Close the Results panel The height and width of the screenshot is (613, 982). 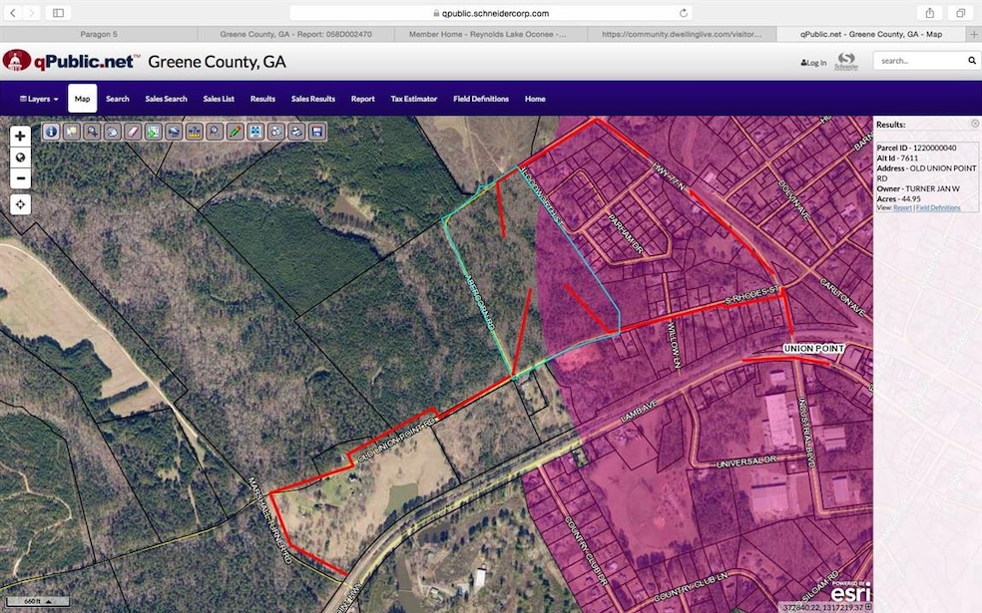click(x=974, y=124)
